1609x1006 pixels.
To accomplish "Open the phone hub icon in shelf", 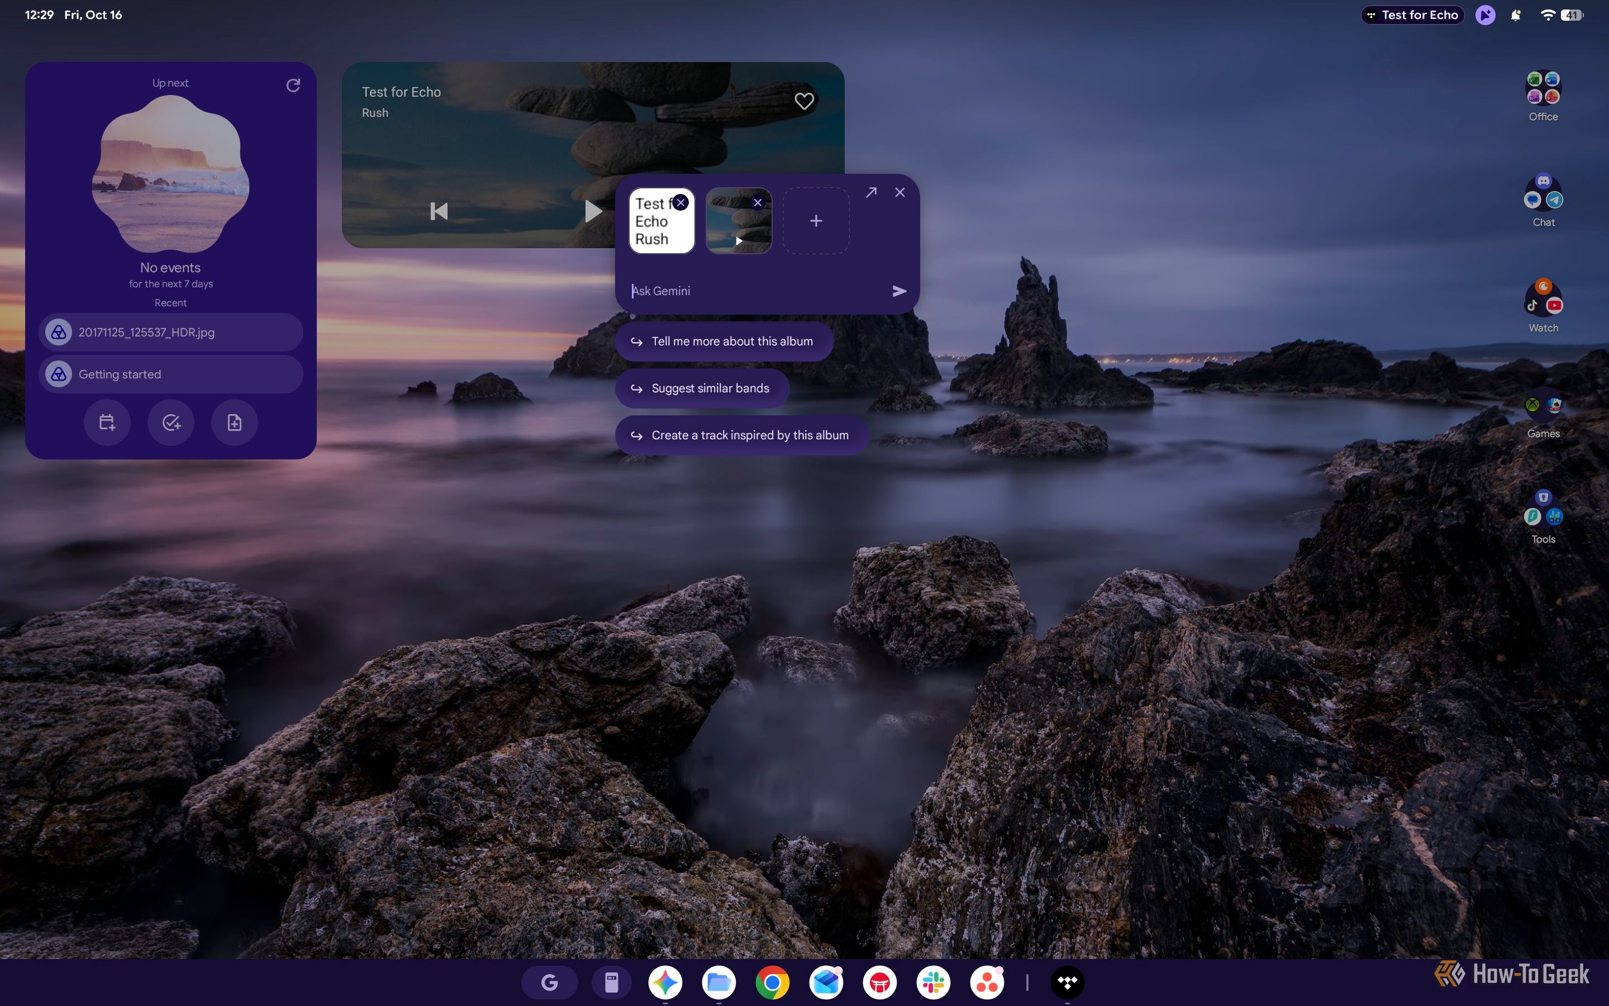I will [612, 982].
